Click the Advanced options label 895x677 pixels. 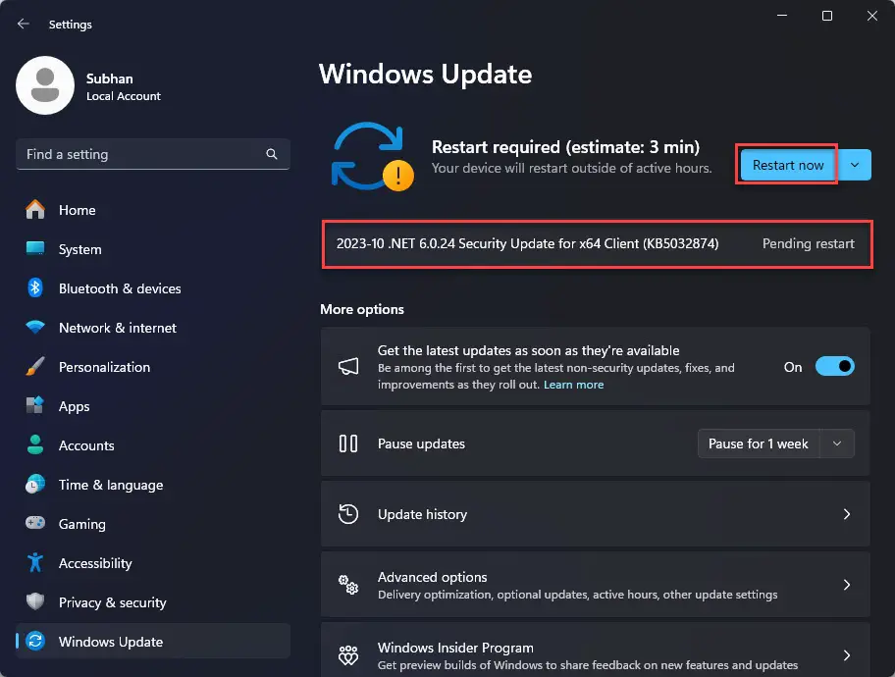coord(432,577)
